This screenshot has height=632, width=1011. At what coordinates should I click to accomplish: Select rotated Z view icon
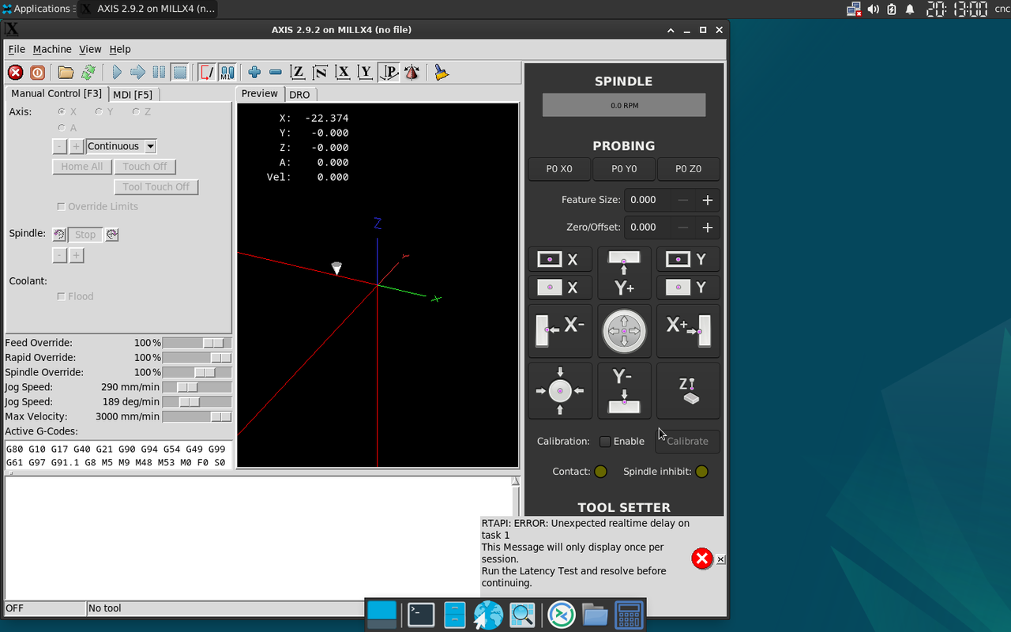tap(320, 73)
